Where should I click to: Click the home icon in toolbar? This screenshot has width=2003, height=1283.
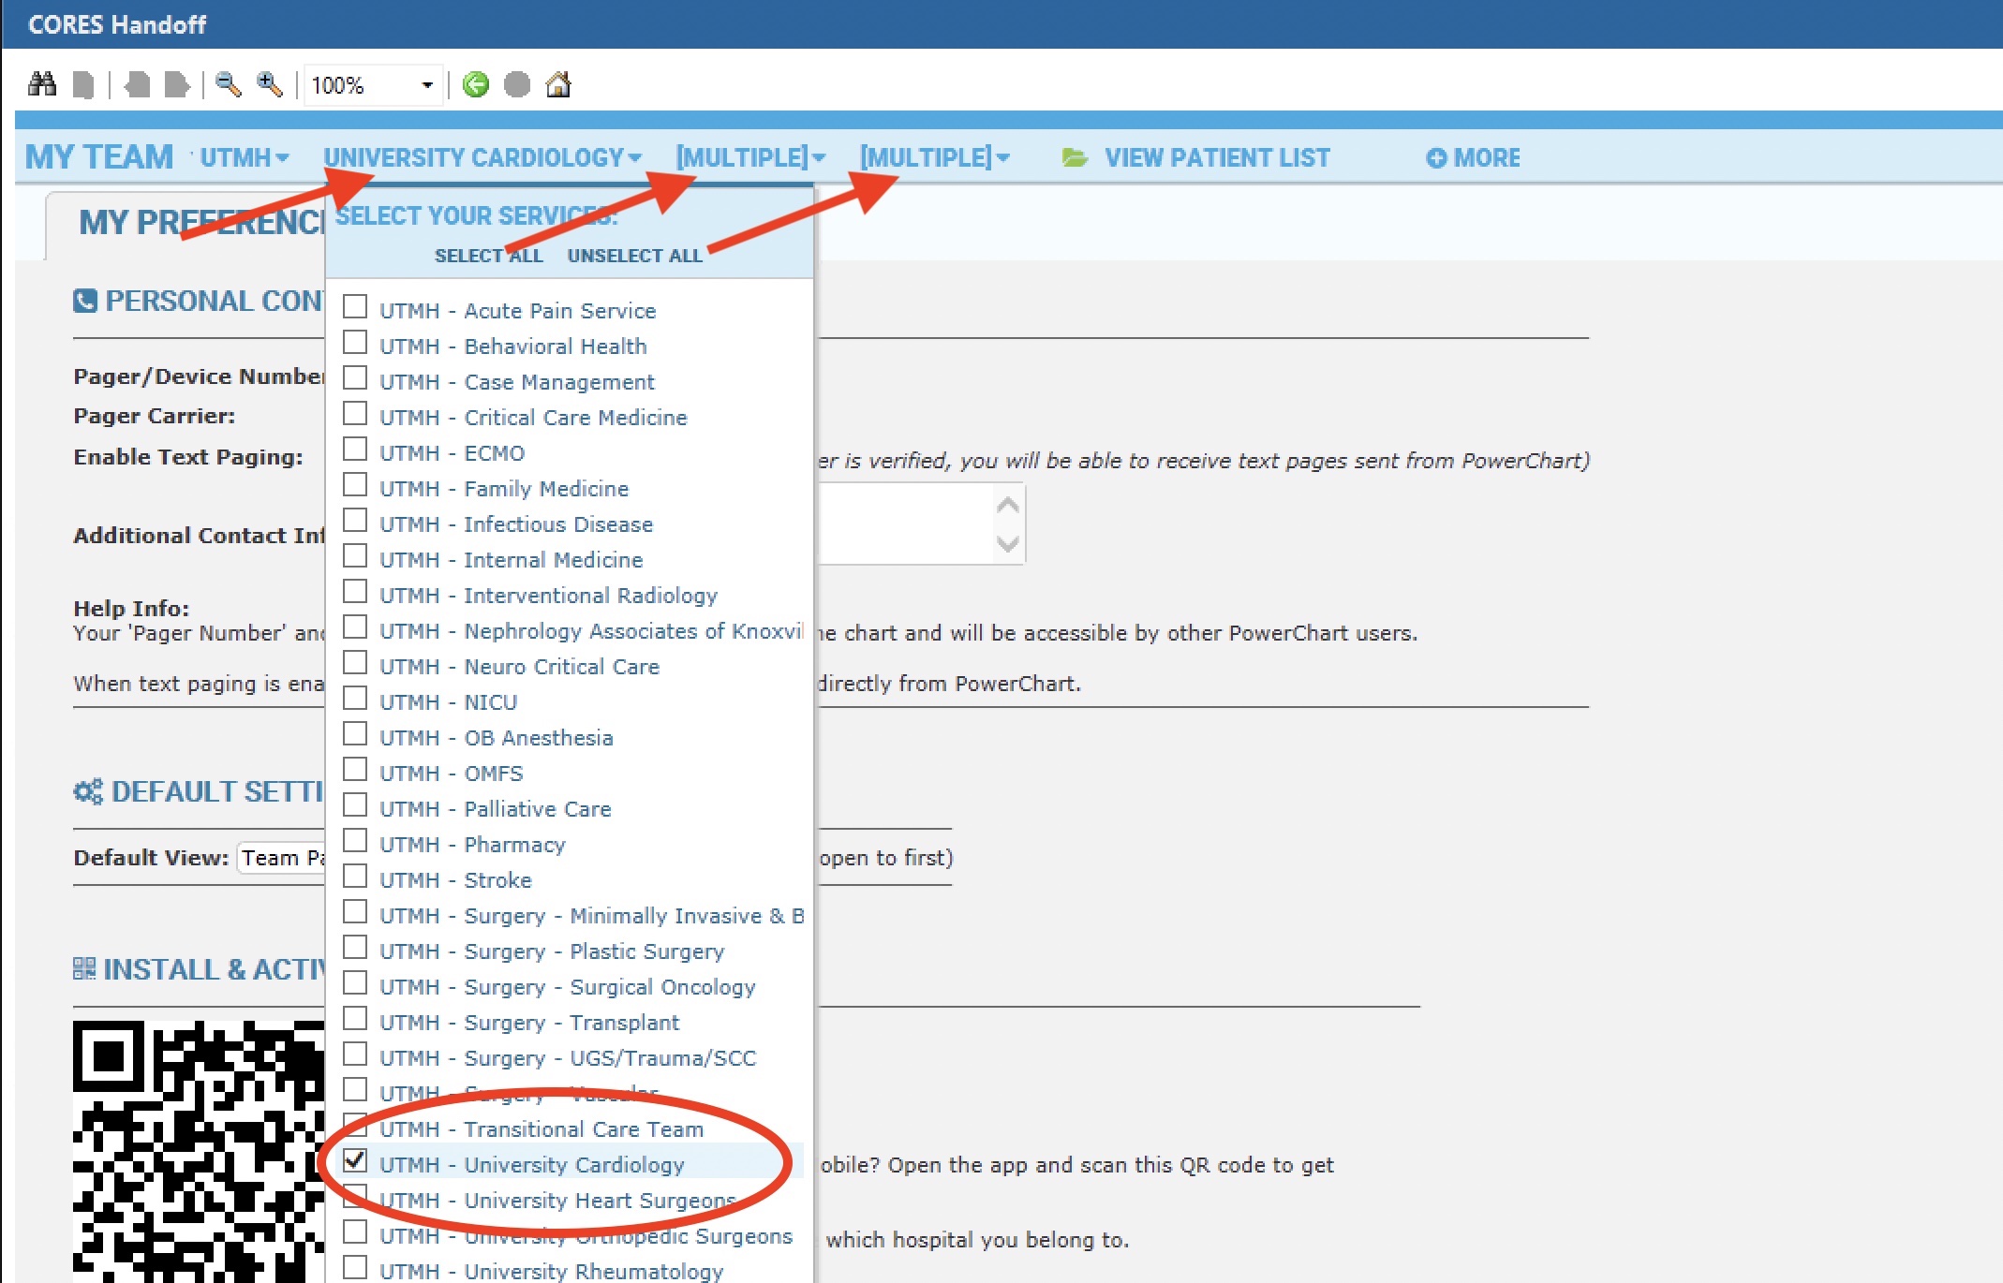click(558, 84)
